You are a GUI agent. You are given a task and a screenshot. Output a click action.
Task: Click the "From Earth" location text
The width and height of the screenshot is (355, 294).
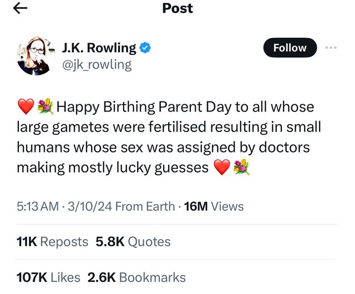144,206
